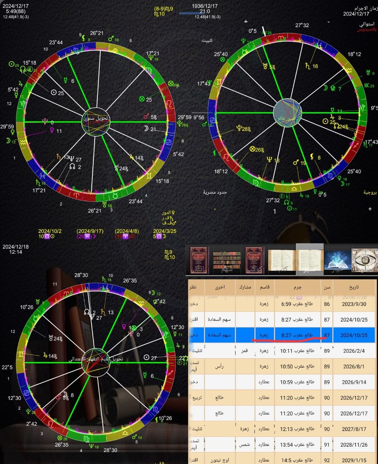Click the minus sign above natal chart
The width and height of the screenshot is (378, 464).
[329, 22]
